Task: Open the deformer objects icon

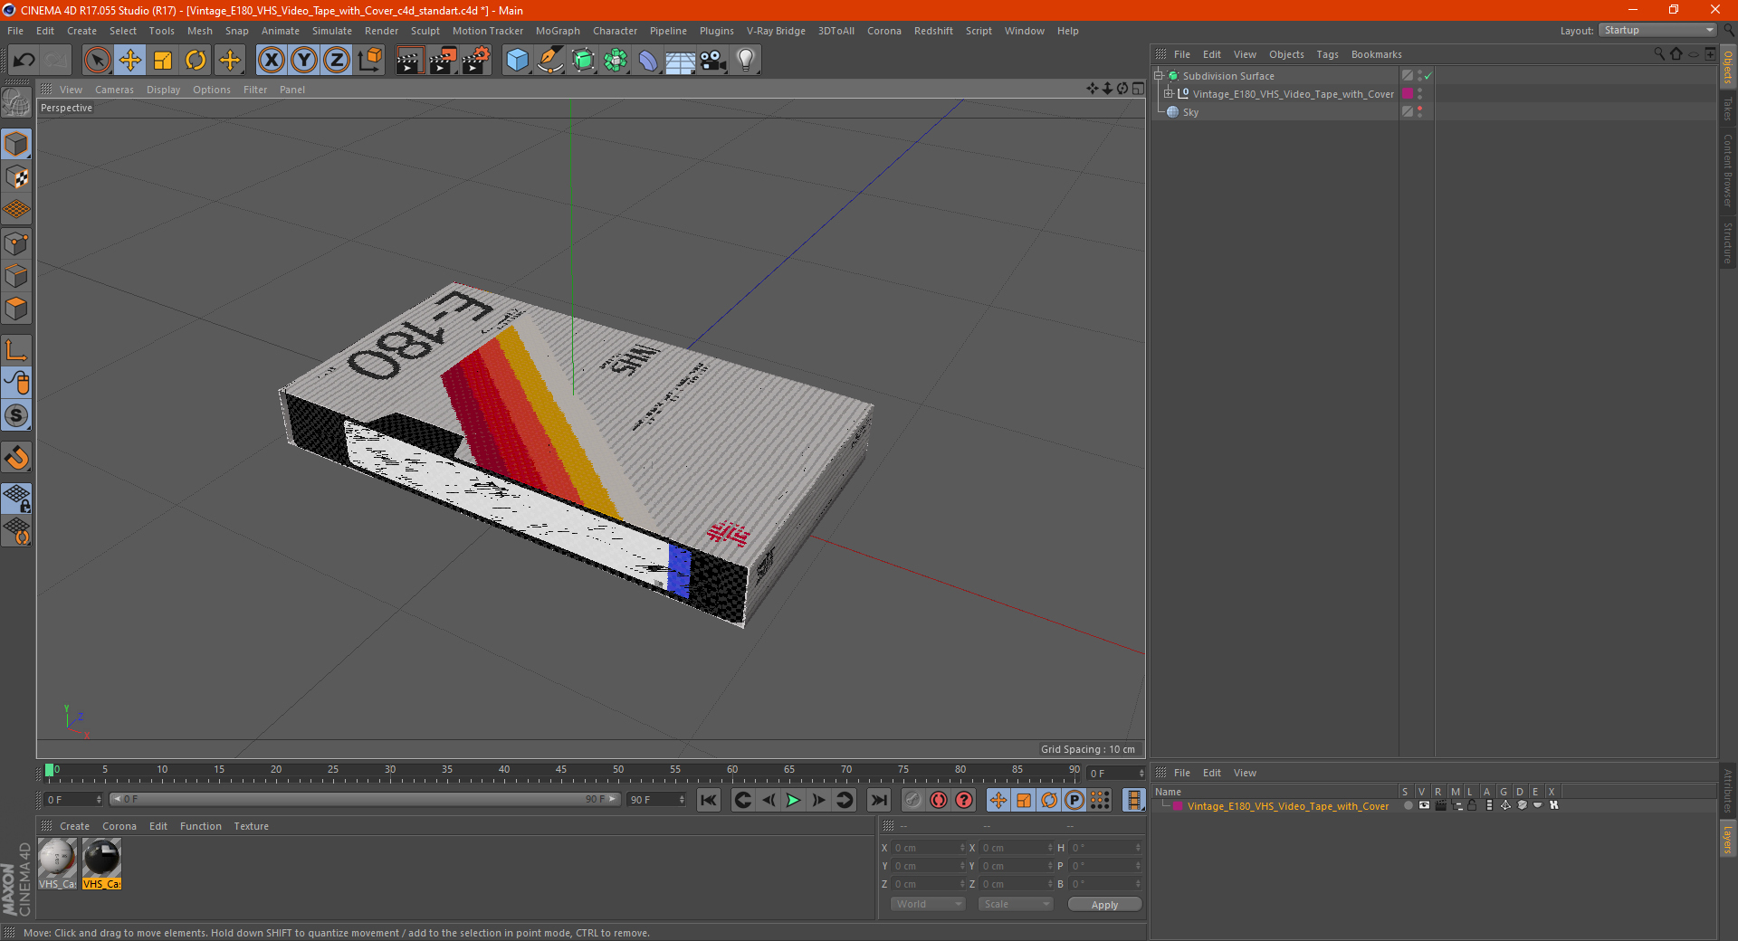Action: tap(648, 61)
